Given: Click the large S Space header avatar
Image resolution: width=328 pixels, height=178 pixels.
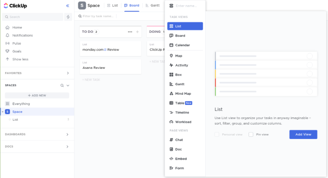Looking at the screenshot, I should pos(82,5).
